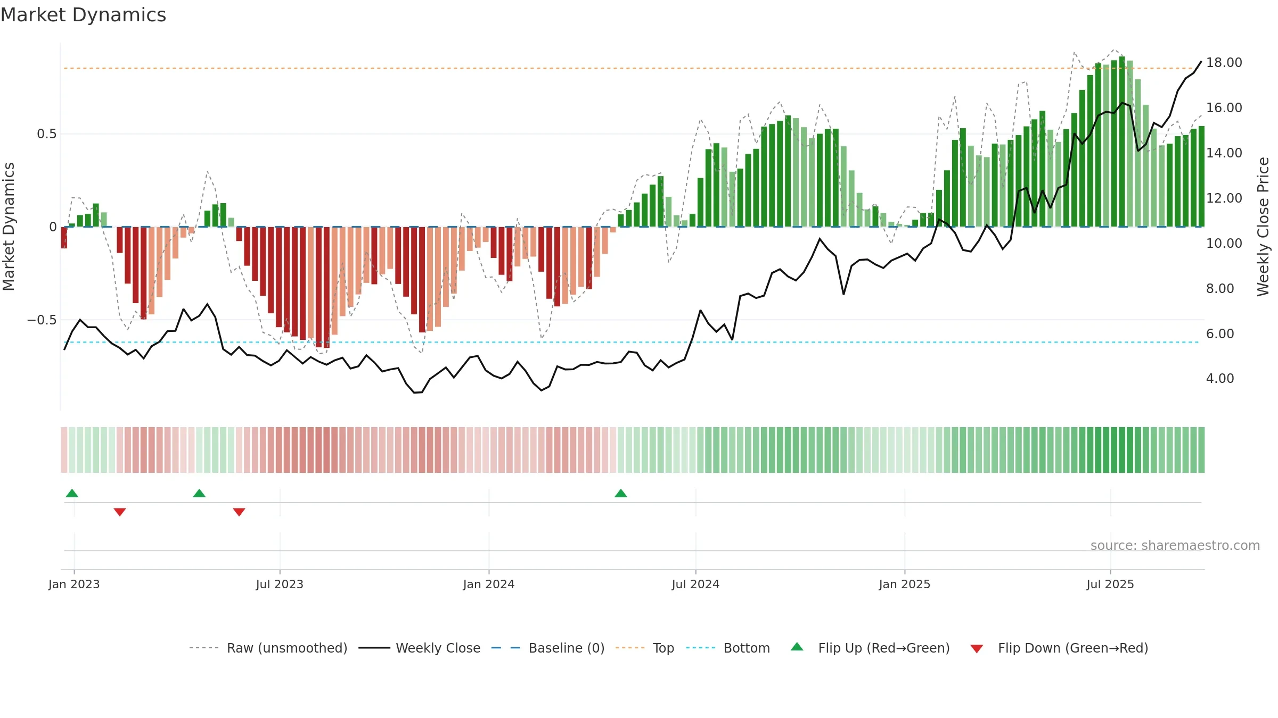Click the vertical Market Dynamics axis title
Screen dimensions: 1278x718
(x=9, y=227)
